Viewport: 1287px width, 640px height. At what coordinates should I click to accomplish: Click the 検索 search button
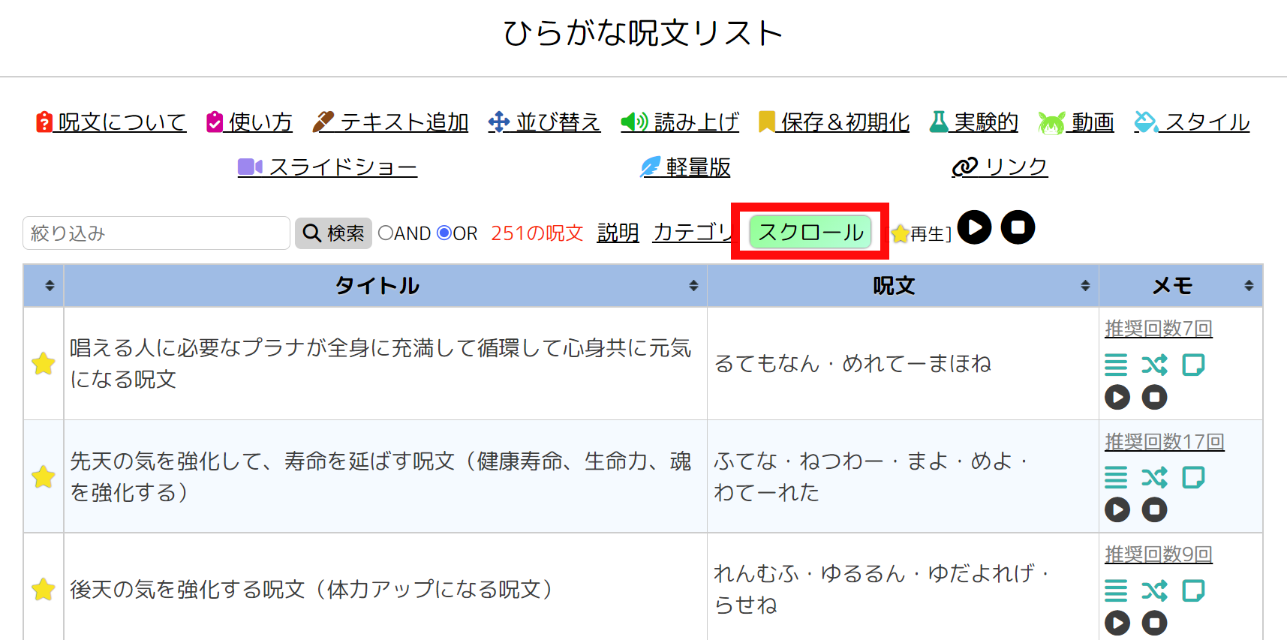tap(333, 233)
